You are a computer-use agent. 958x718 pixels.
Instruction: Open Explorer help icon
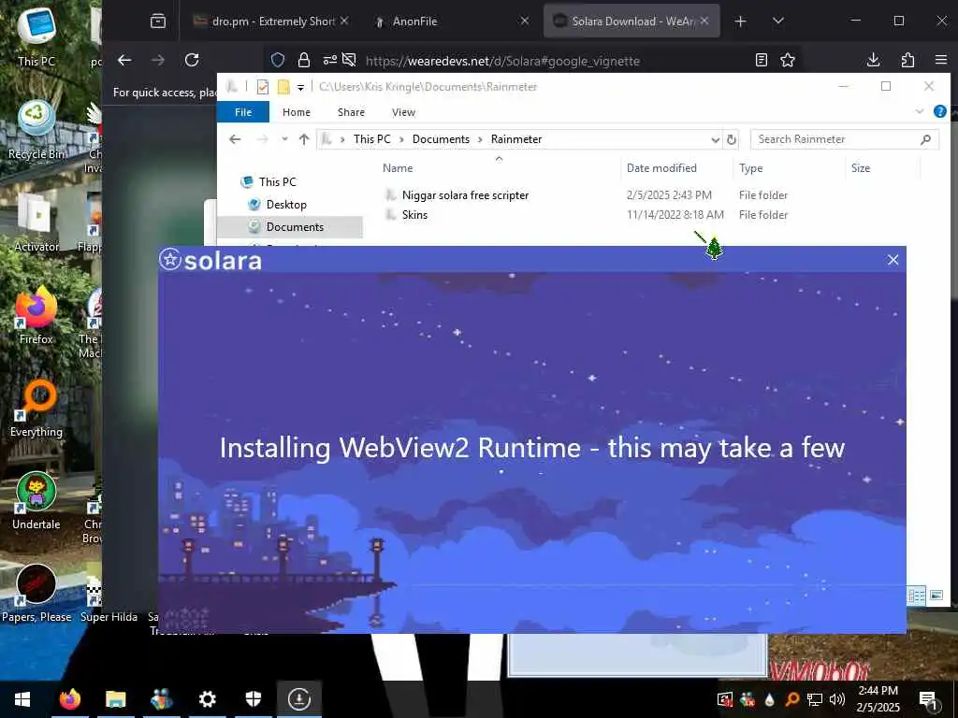(940, 111)
